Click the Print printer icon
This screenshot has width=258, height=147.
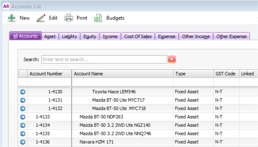69,18
